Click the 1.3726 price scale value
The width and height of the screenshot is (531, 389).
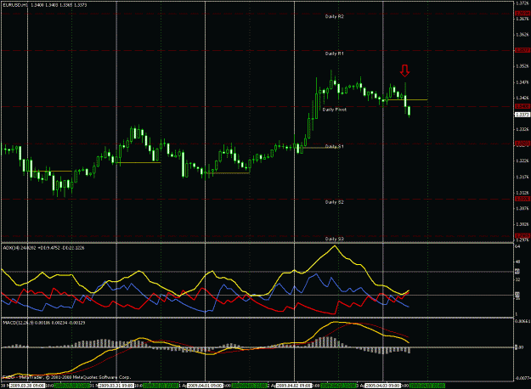point(523,3)
